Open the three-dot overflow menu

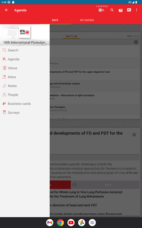click(x=137, y=10)
